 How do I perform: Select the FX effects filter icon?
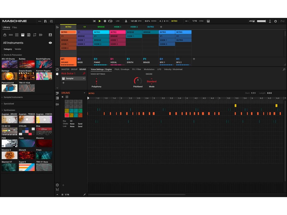(29, 35)
